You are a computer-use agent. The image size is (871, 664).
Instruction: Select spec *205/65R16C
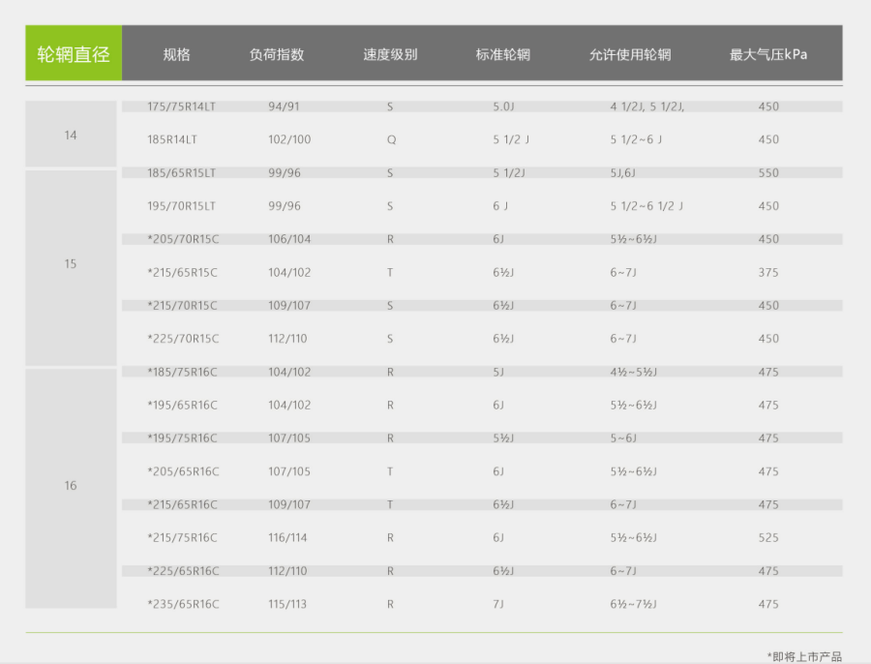[x=183, y=471]
